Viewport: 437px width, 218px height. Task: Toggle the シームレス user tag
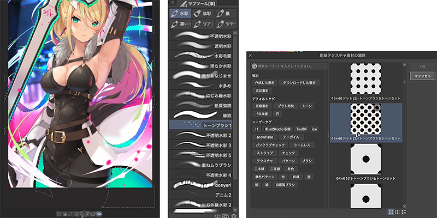click(302, 145)
